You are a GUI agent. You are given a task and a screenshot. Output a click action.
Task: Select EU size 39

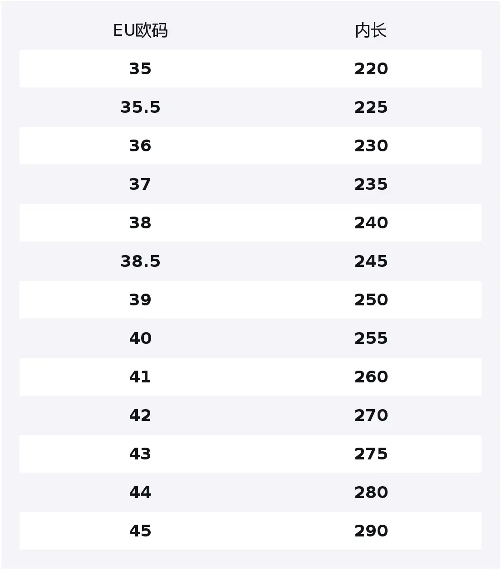(140, 300)
